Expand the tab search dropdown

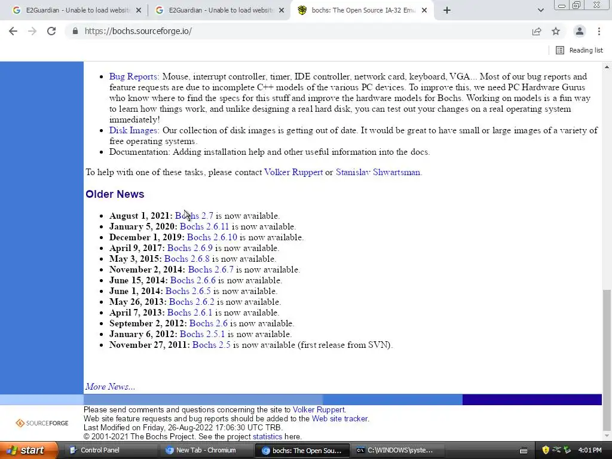540,10
